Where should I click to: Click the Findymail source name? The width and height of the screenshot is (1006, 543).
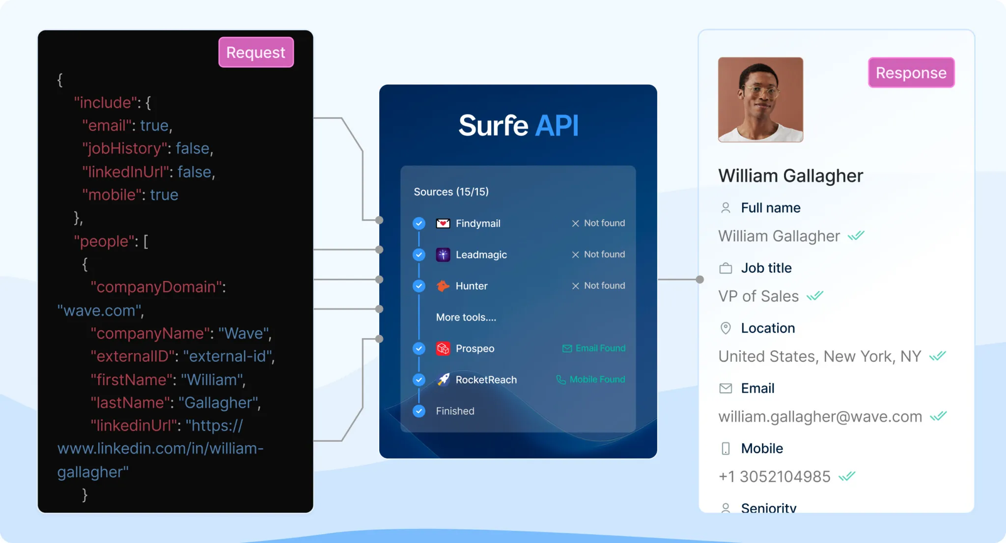[x=478, y=224]
